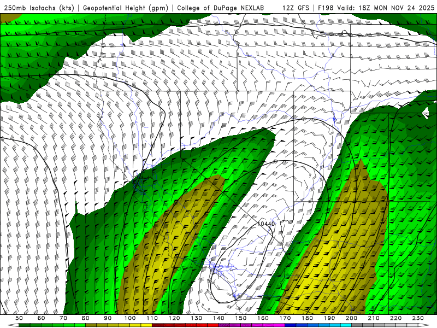
Task: Click the '160' value on the color scale
Action: click(263, 318)
